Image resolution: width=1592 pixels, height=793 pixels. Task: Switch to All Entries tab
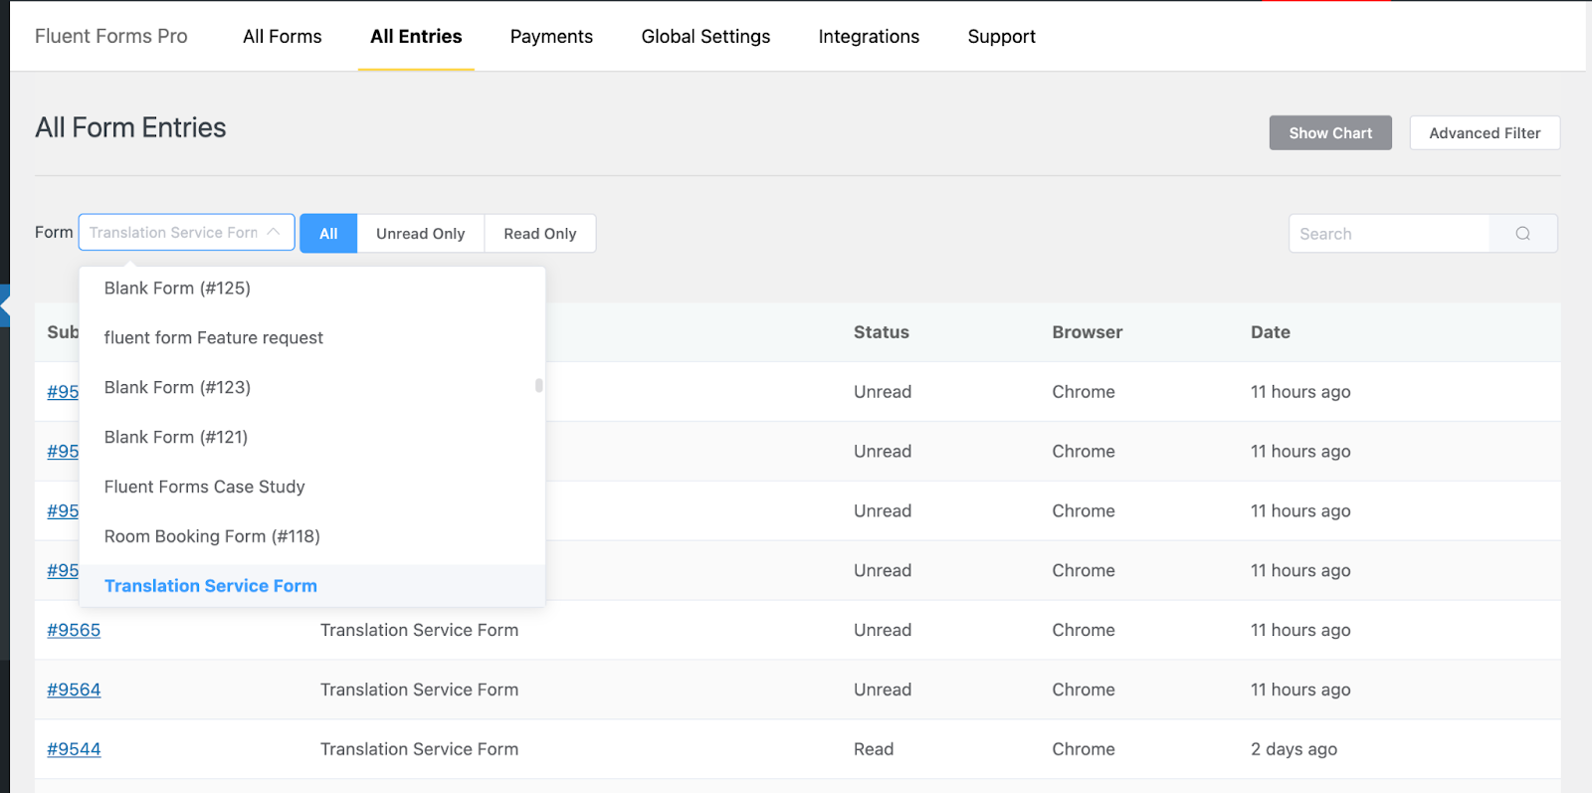(x=416, y=37)
